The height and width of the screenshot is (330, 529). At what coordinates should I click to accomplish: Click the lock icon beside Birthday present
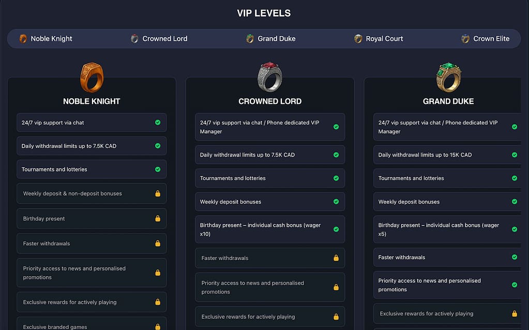158,218
